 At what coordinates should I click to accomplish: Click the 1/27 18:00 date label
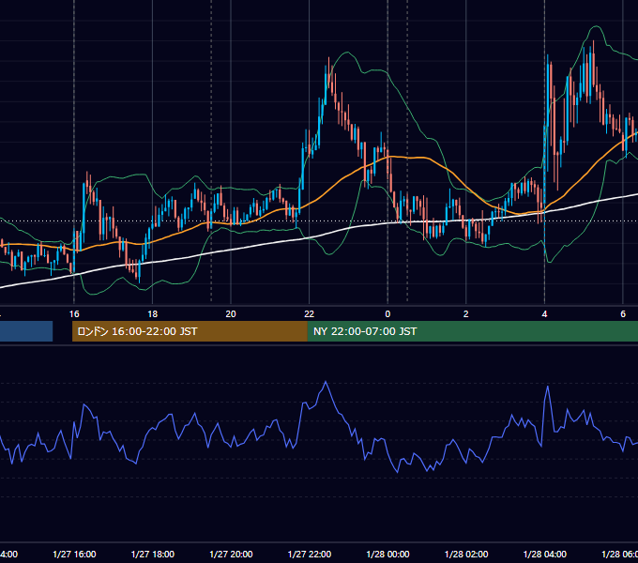click(x=153, y=554)
